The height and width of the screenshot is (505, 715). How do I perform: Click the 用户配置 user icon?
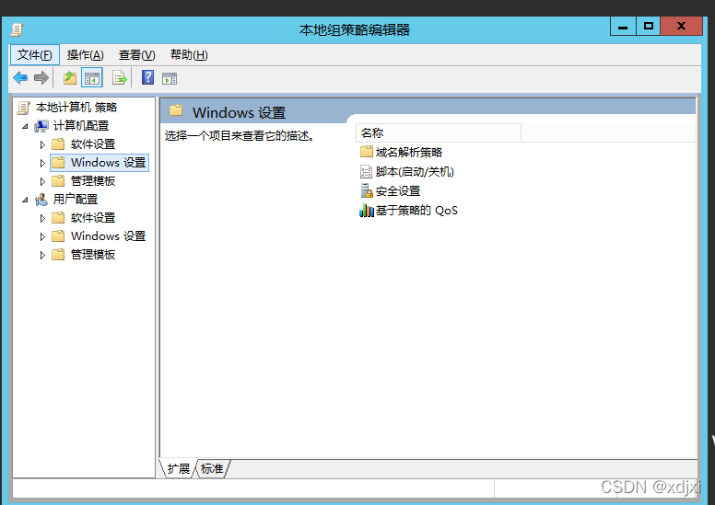coord(41,200)
